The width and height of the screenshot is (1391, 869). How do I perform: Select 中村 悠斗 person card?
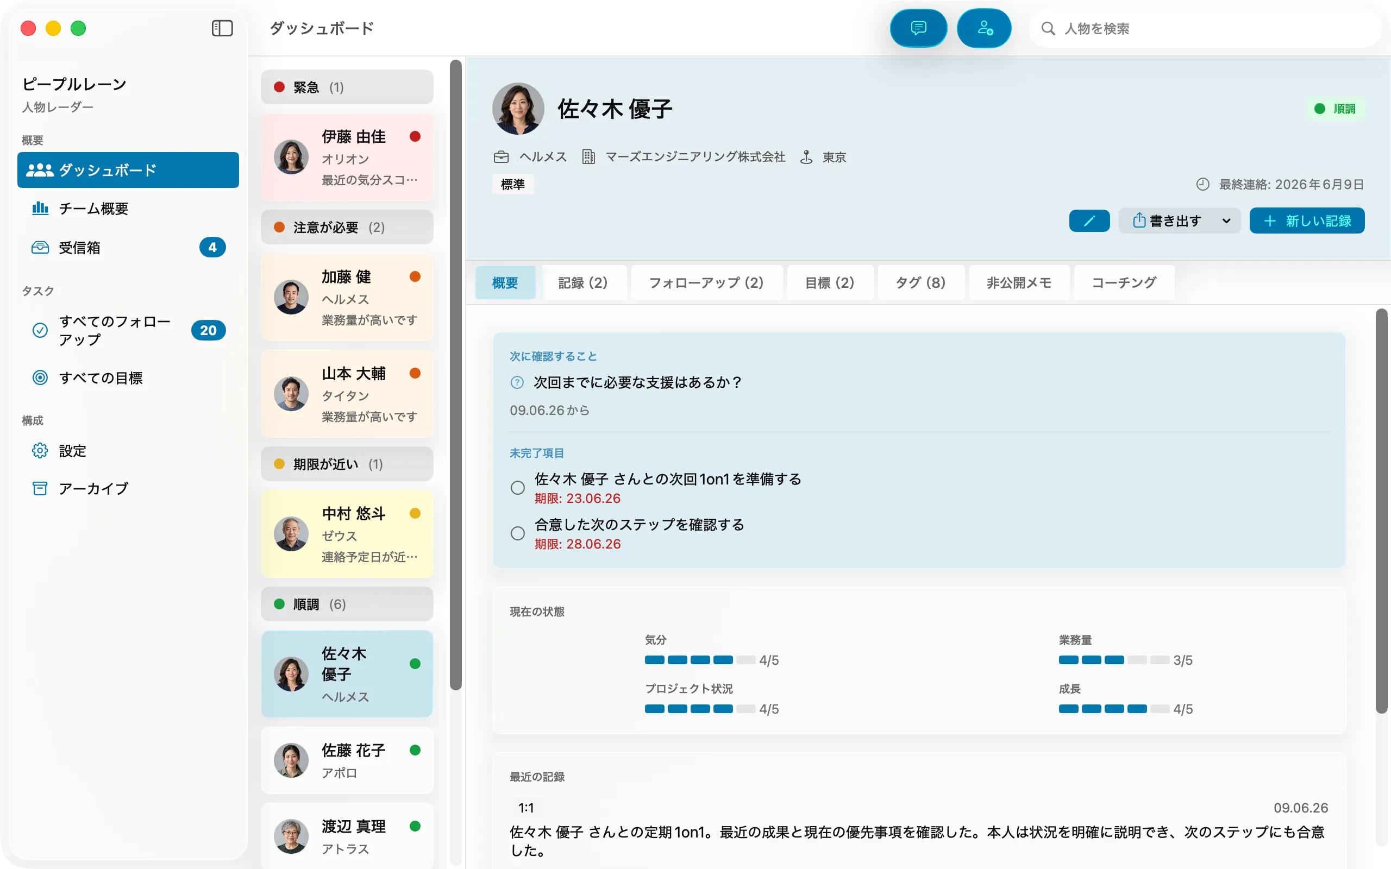coord(347,534)
